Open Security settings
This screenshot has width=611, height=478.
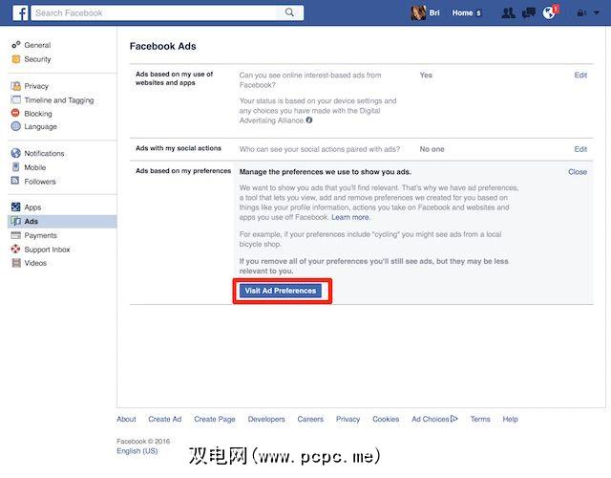point(37,59)
